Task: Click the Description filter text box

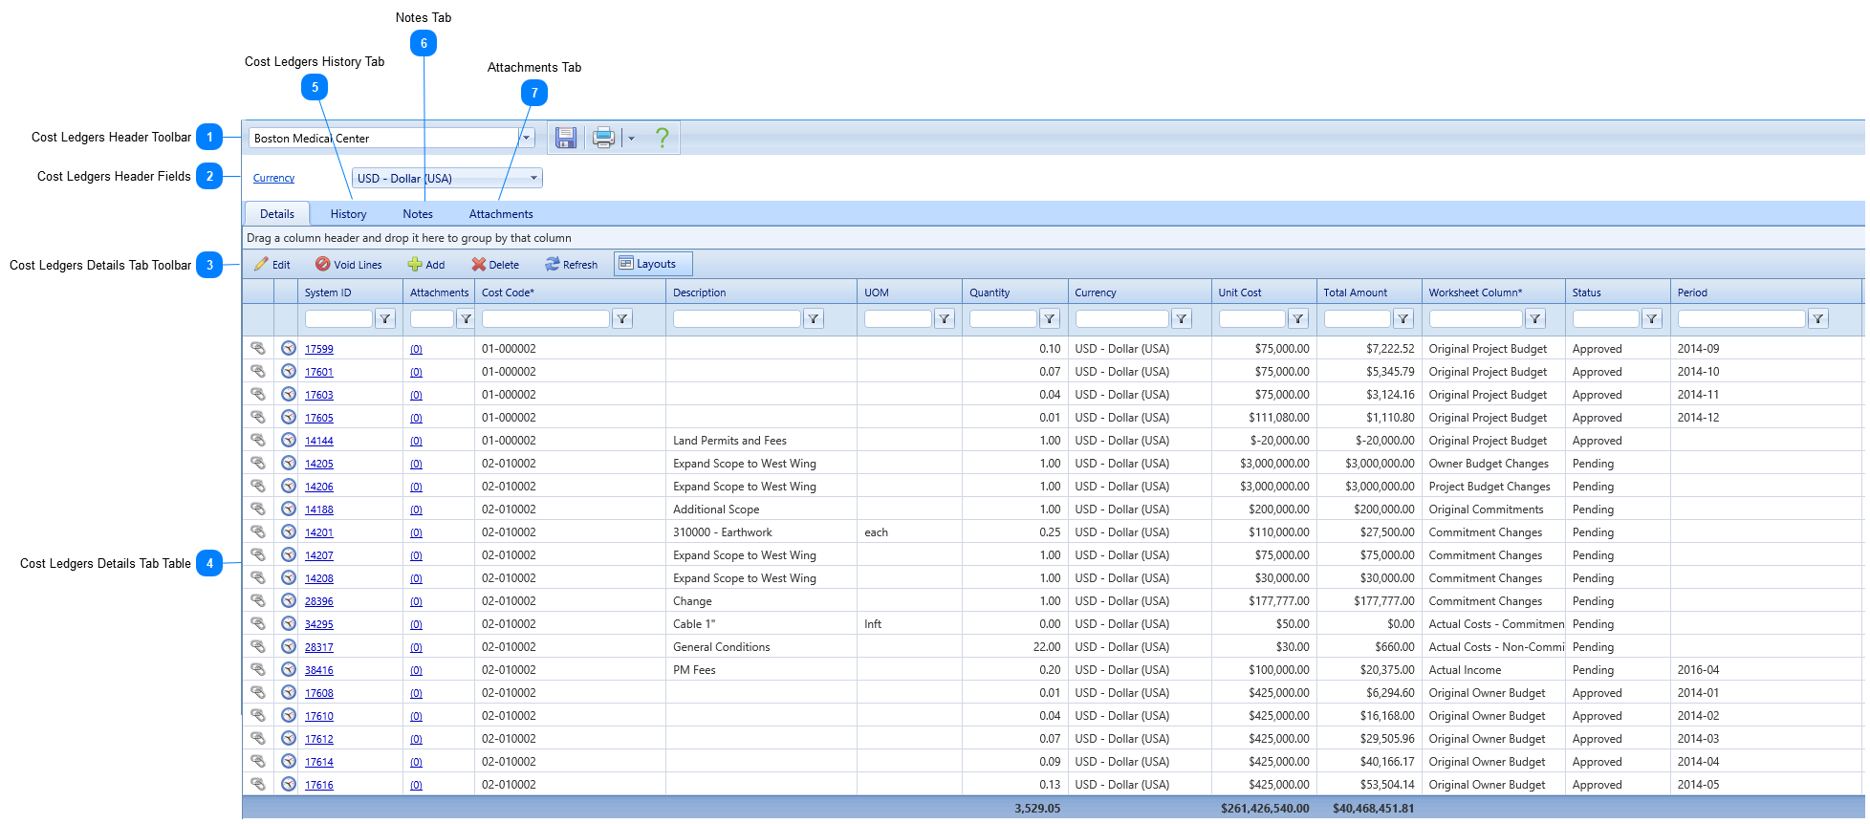Action: (x=736, y=319)
